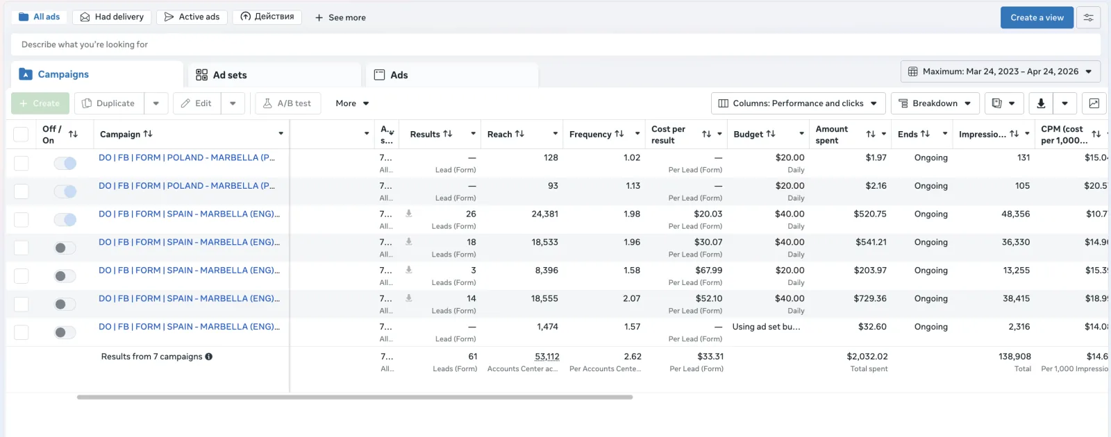Sort by the Amount spent arrows
The width and height of the screenshot is (1111, 437).
pyautogui.click(x=871, y=134)
